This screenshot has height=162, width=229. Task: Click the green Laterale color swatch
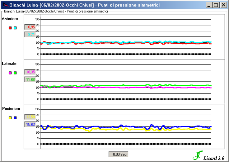click(x=15, y=73)
